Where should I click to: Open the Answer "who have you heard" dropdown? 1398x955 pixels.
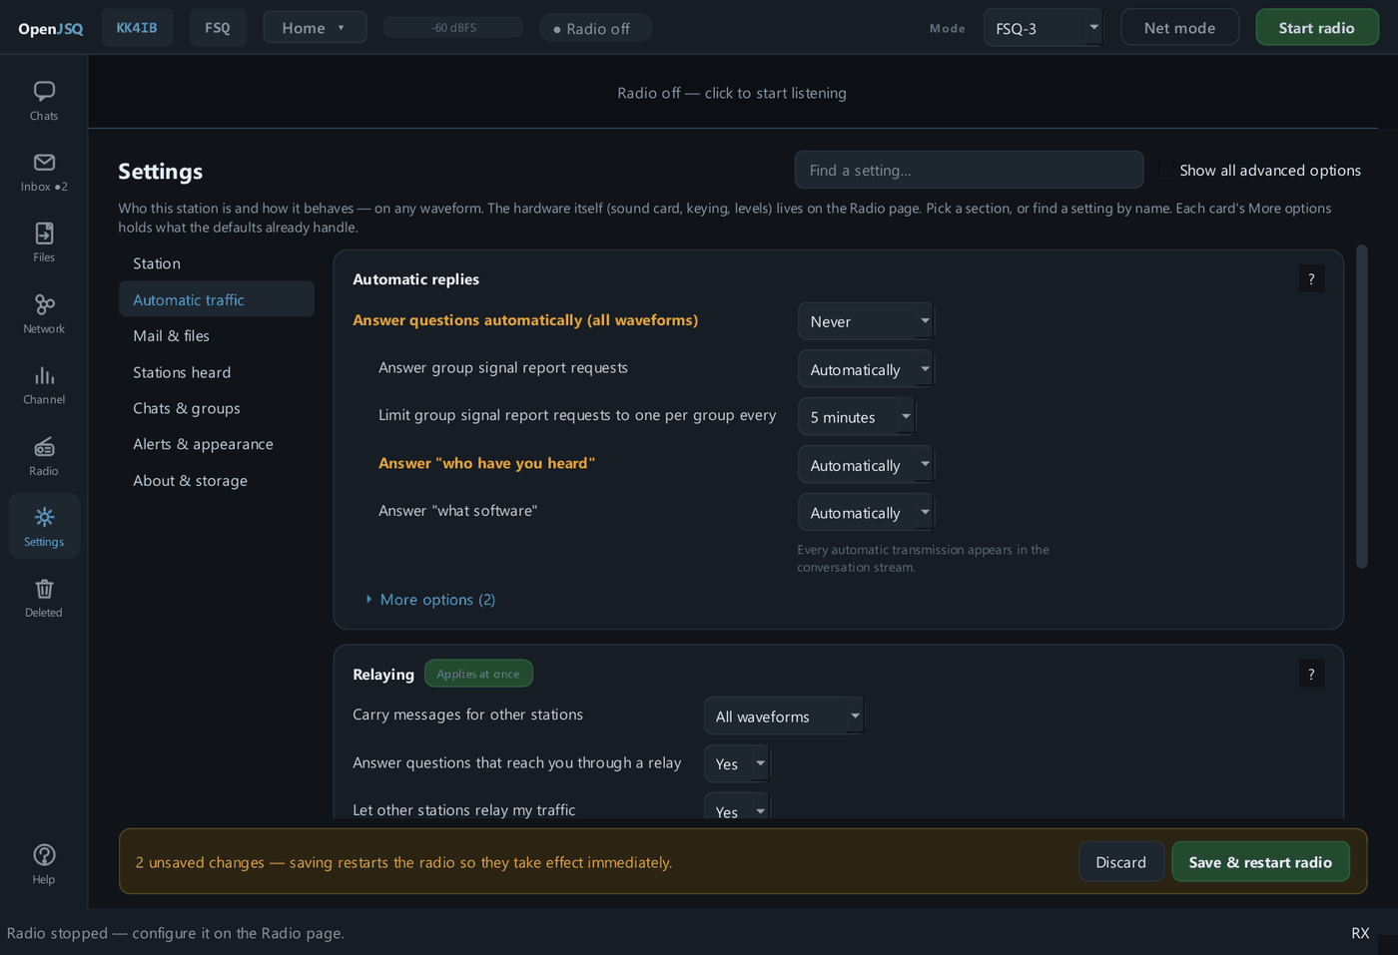click(x=866, y=465)
